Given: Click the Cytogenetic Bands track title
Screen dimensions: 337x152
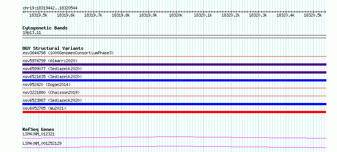Looking at the screenshot, I should click(45, 28).
